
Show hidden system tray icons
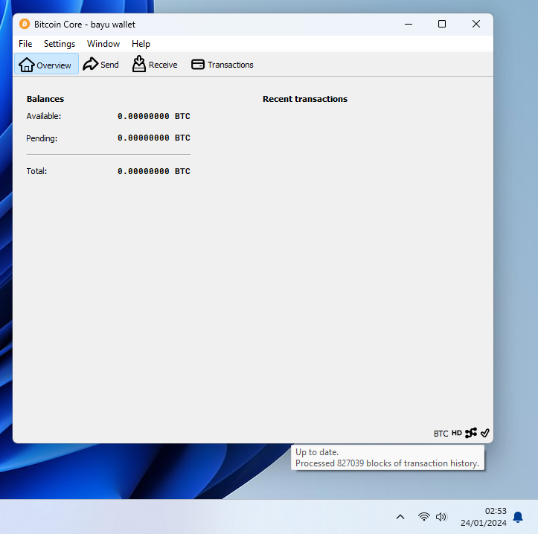click(400, 517)
